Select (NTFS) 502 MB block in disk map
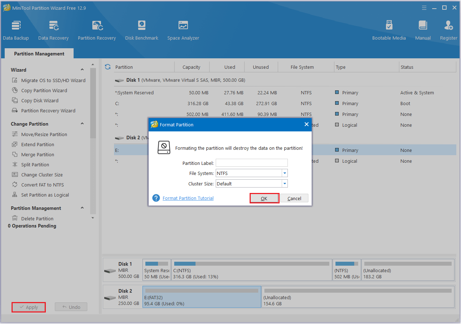 [x=347, y=270]
